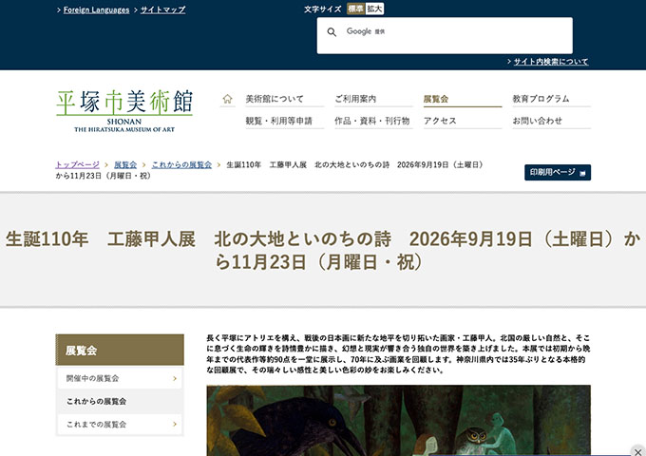Image resolution: width=646 pixels, height=456 pixels.
Task: Open the サイトマップ link
Action: [x=162, y=9]
